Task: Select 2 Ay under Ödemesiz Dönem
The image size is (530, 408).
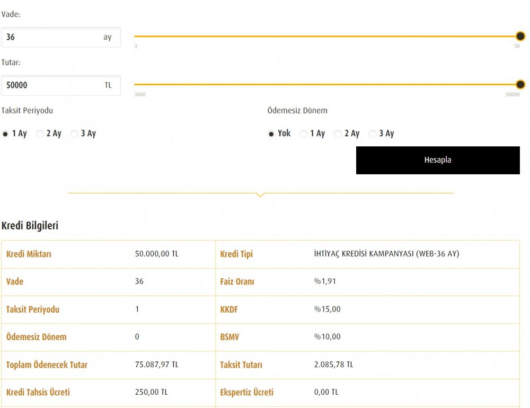Action: click(338, 134)
